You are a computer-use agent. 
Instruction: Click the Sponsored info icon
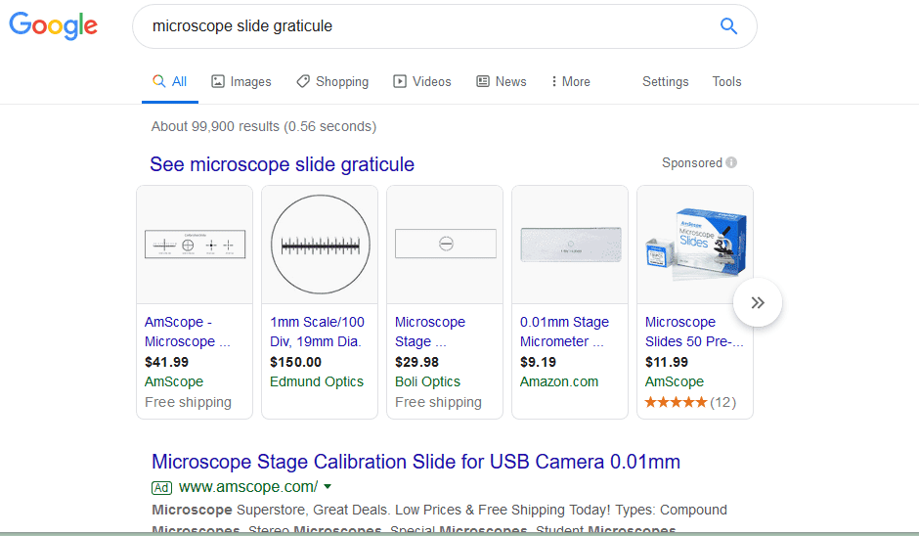pyautogui.click(x=731, y=163)
